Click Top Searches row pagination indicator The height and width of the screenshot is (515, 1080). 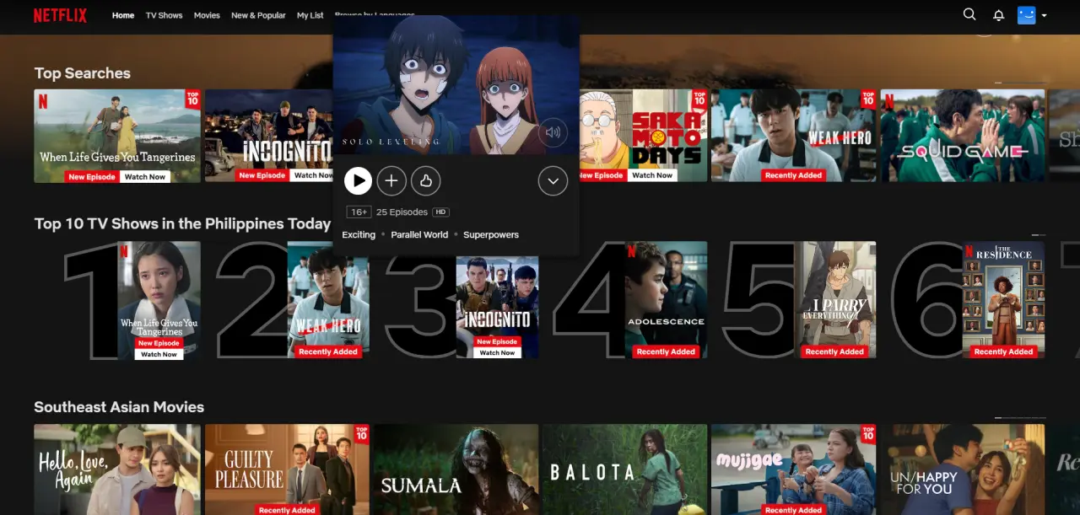click(x=1020, y=83)
